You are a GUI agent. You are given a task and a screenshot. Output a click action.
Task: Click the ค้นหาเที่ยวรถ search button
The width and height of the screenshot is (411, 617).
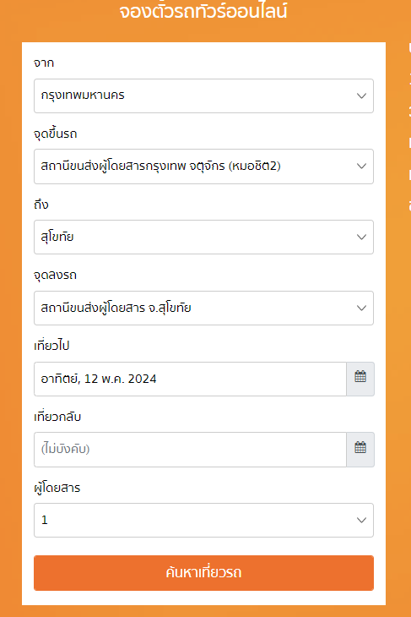coord(203,573)
